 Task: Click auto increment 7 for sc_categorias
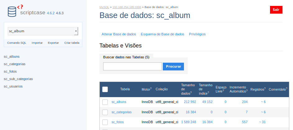tap(247, 112)
